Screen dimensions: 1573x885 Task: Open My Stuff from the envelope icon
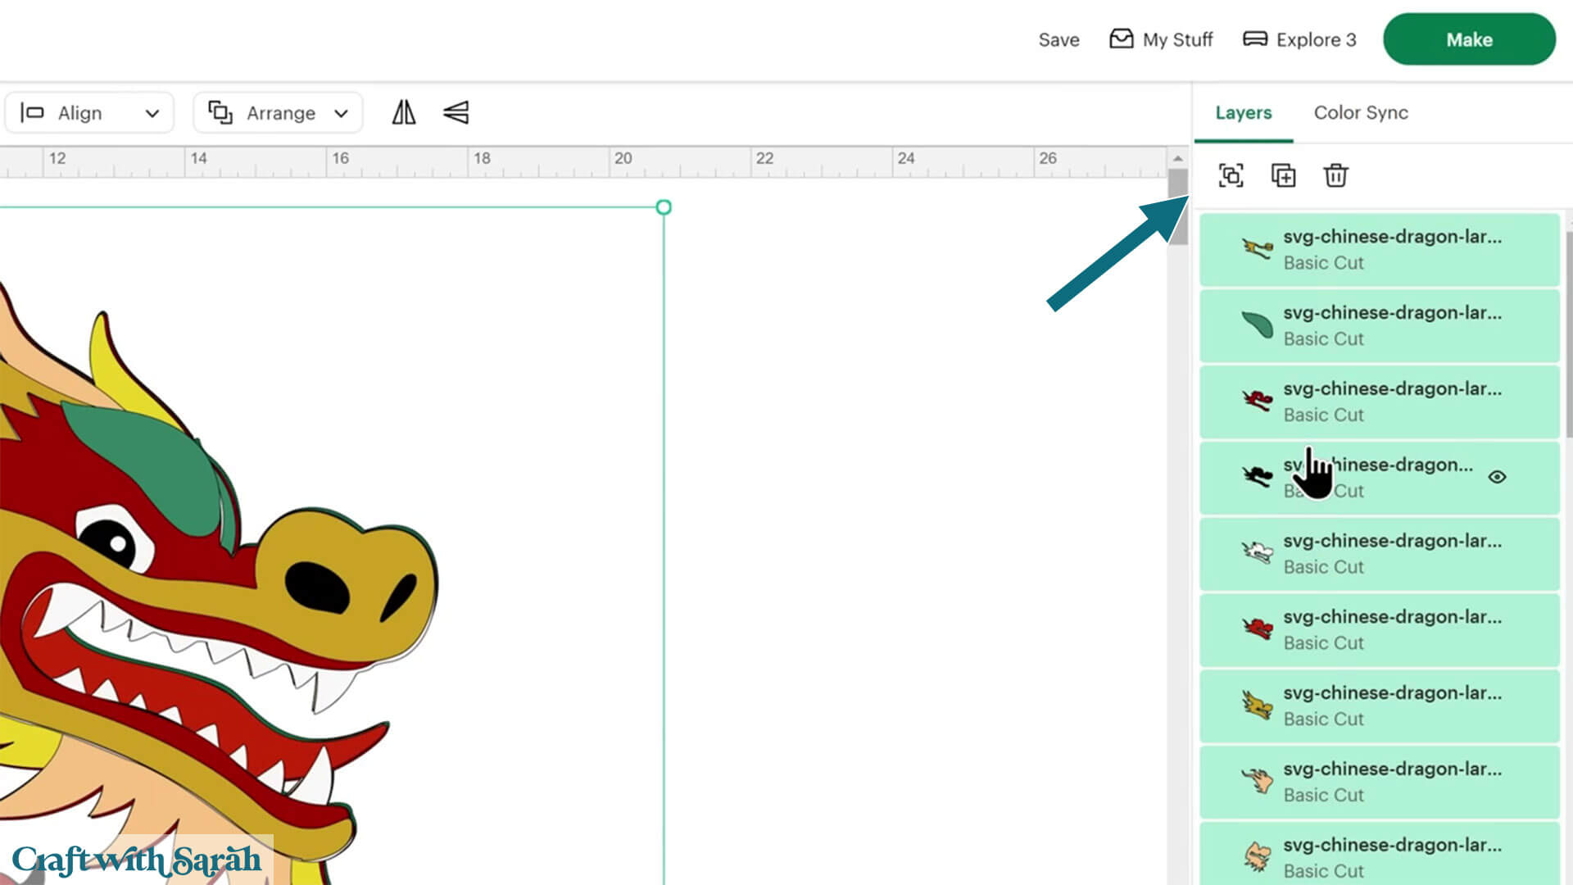1121,39
